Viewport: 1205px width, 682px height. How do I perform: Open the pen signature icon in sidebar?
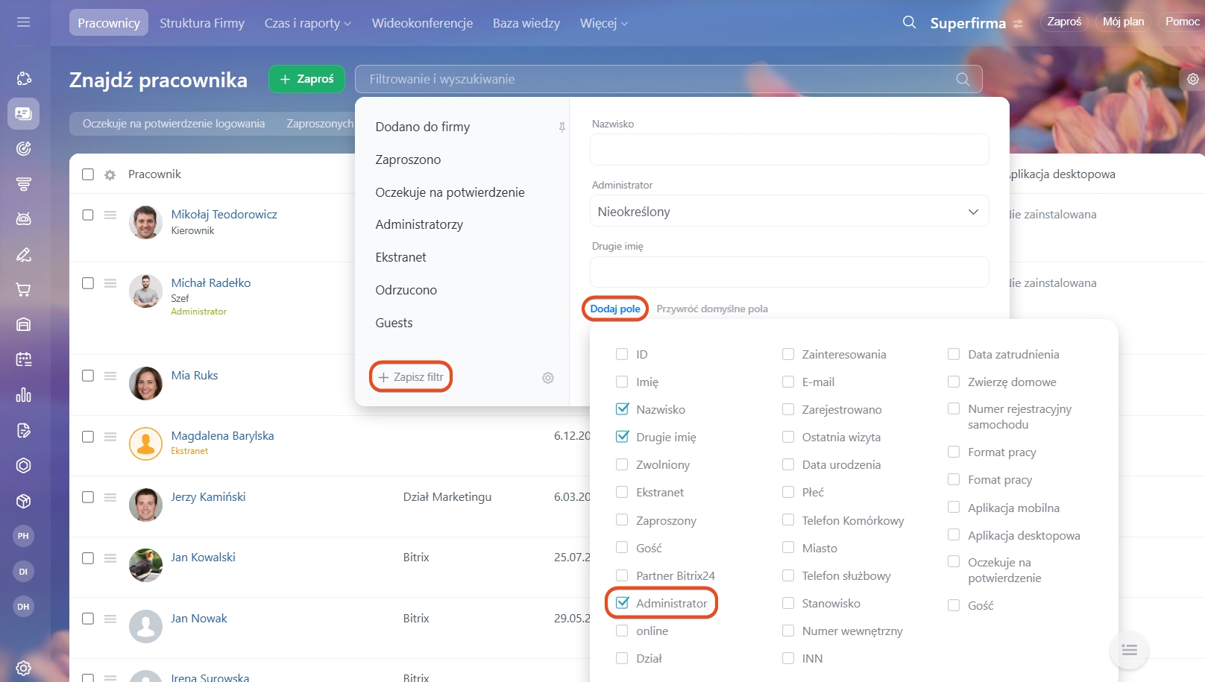24,255
